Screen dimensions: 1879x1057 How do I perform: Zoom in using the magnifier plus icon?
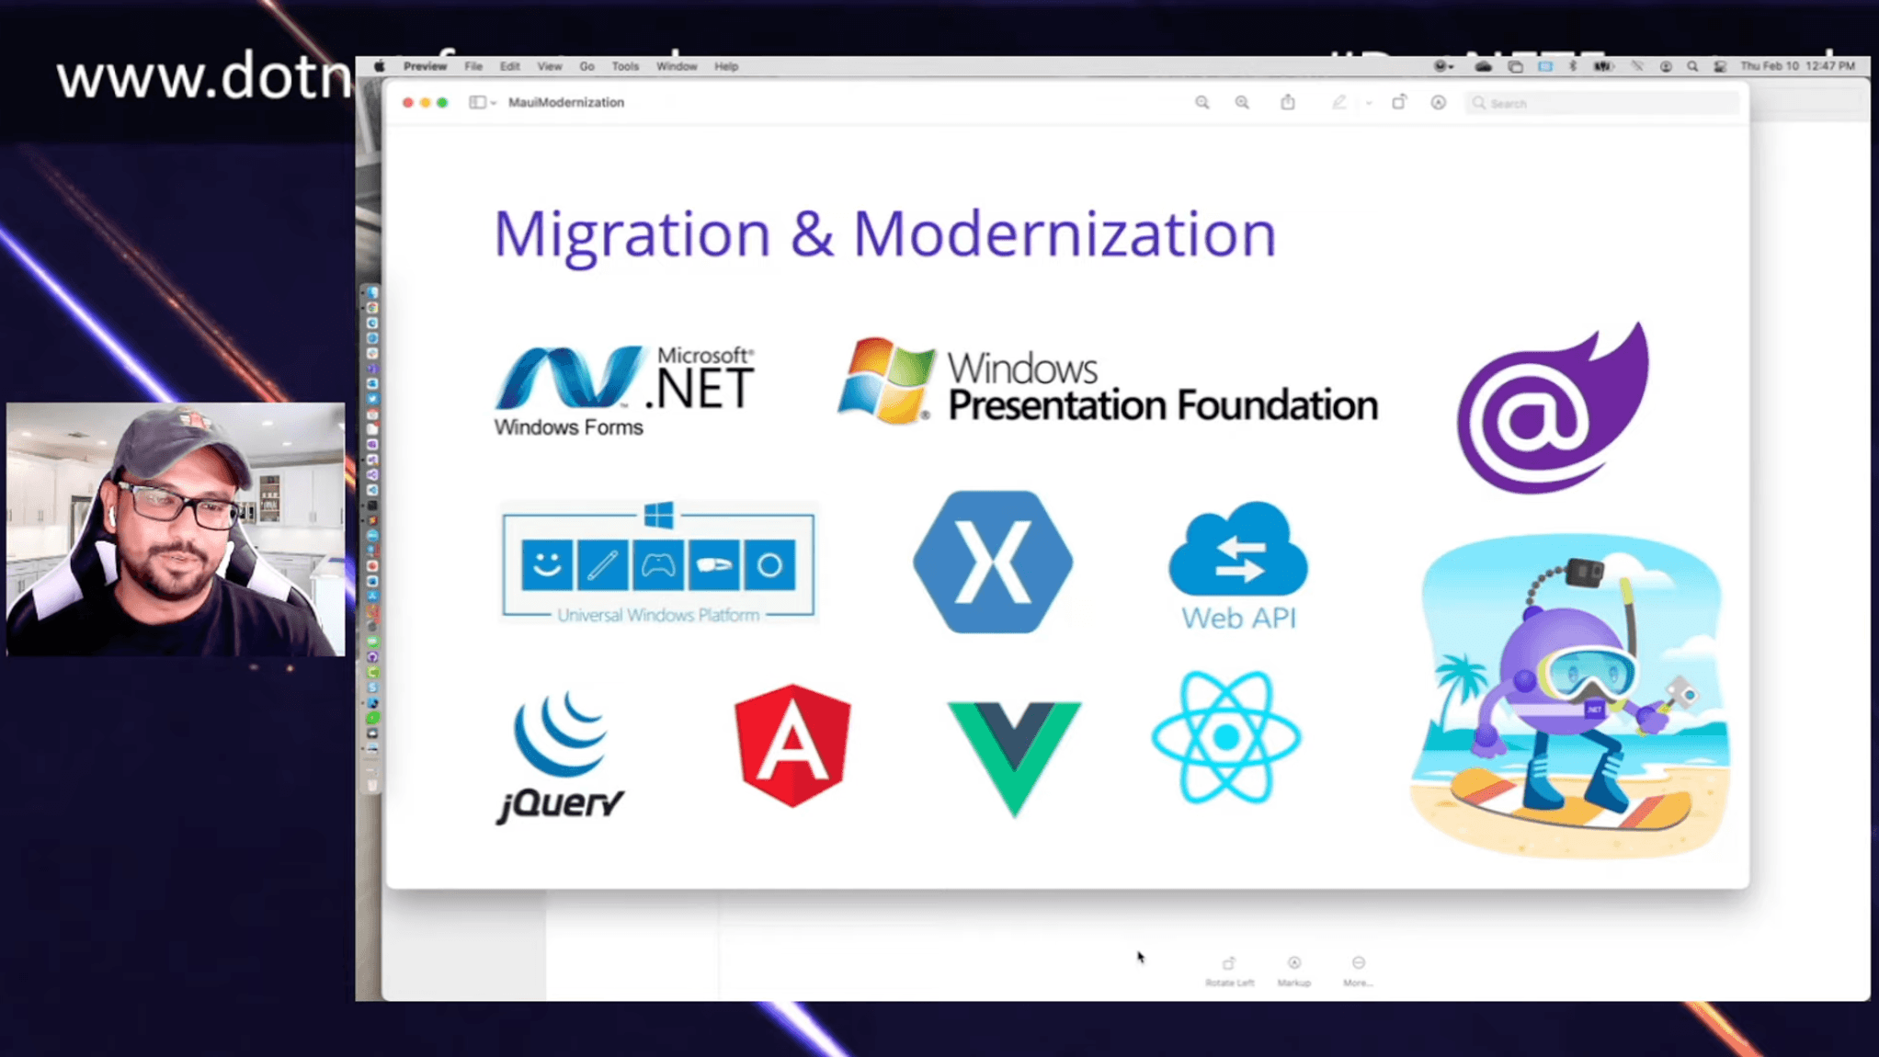[x=1242, y=103]
